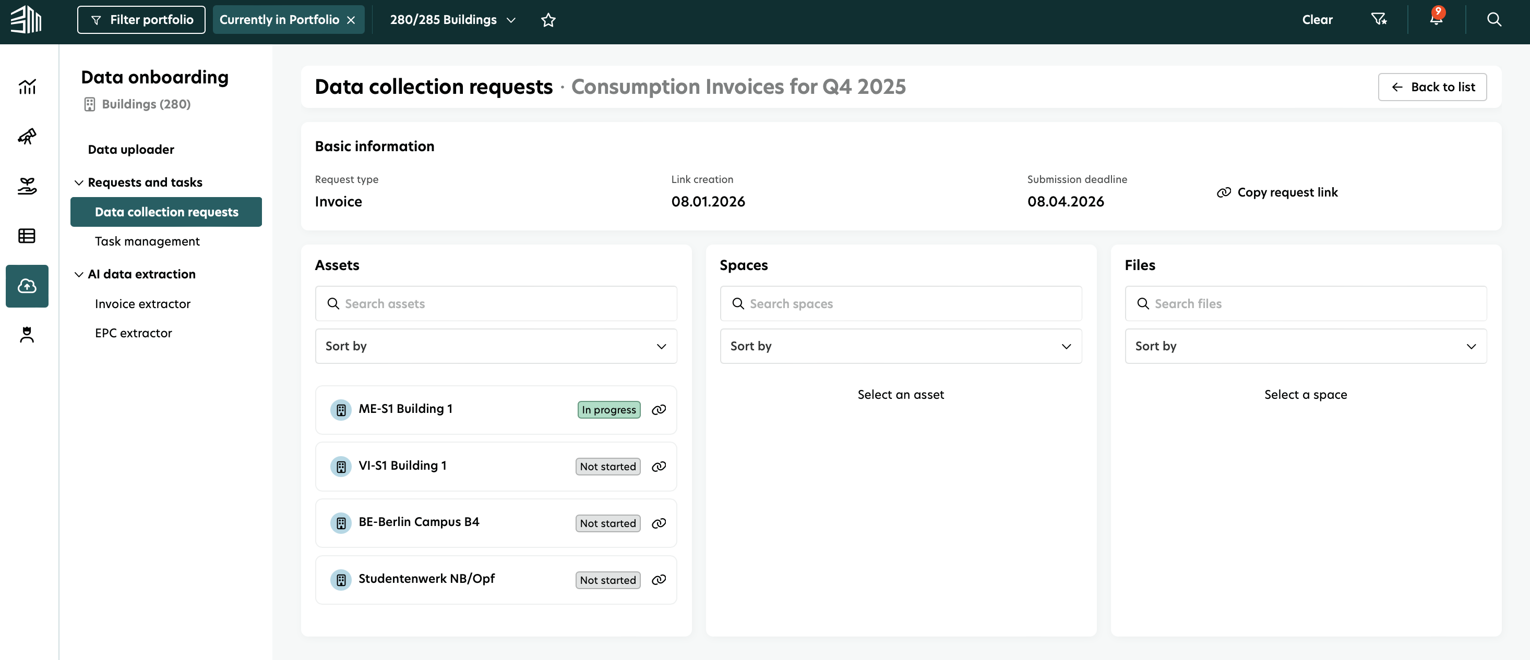Click Filter portfolio button

[x=141, y=20]
